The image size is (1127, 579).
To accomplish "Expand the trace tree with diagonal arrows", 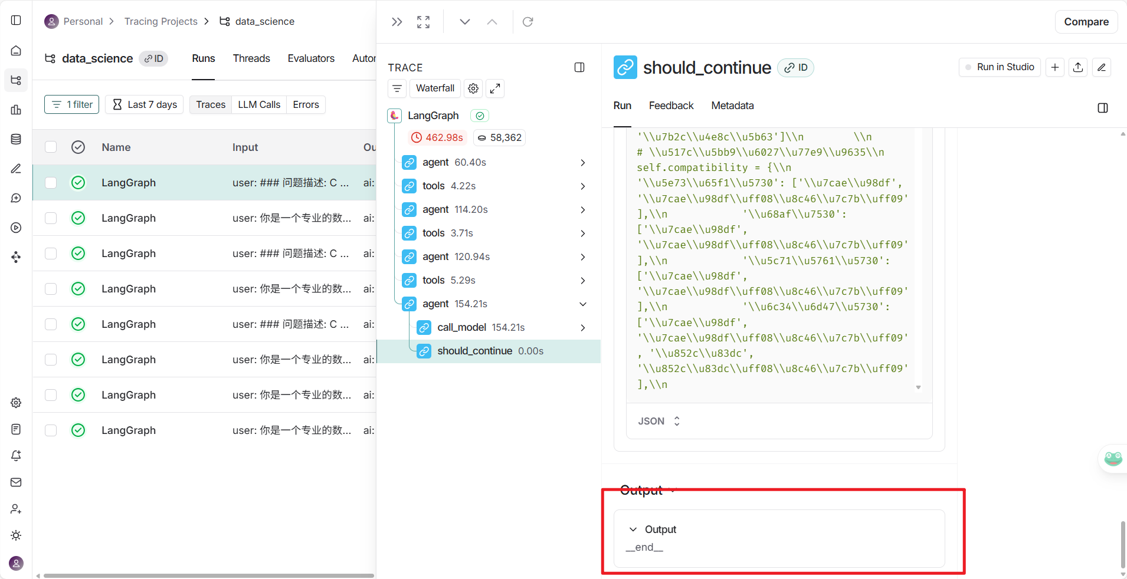I will pos(495,88).
